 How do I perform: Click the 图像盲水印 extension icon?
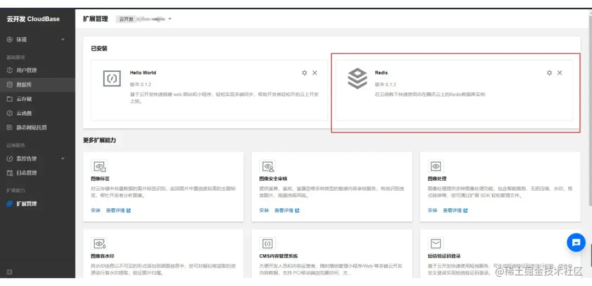99,243
